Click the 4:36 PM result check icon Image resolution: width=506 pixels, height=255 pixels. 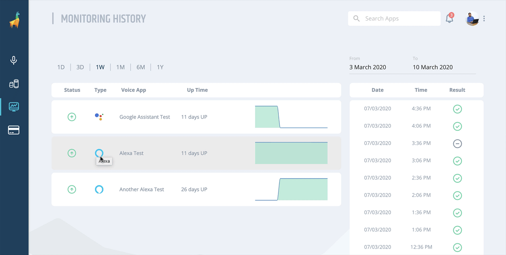click(457, 109)
